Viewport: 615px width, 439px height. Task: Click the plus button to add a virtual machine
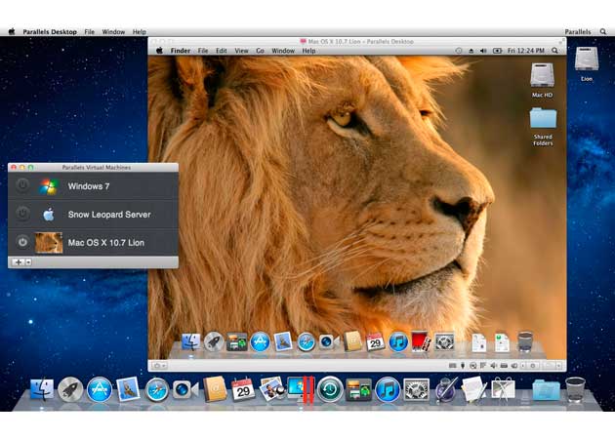pos(19,262)
